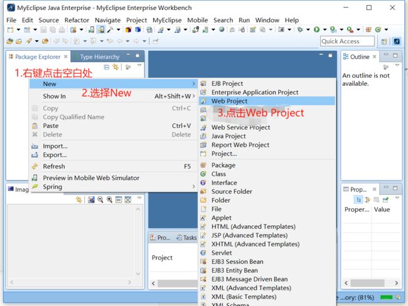The height and width of the screenshot is (306, 408).
Task: Click the Run Last Tool red toolbox icon
Action: pyautogui.click(x=350, y=29)
